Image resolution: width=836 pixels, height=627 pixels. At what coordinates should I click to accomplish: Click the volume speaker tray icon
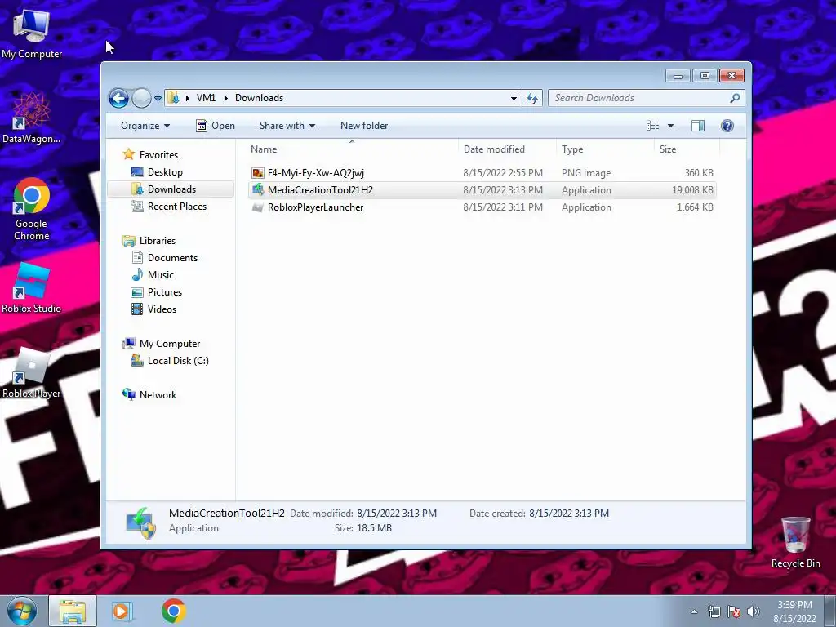point(754,611)
